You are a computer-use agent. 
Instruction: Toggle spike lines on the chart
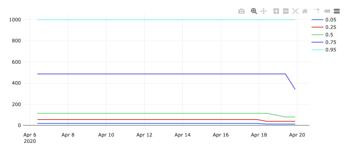317,11
